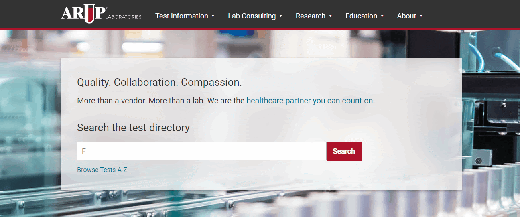Click the "Quality. Collaboration. Compassion." heading
This screenshot has height=217, width=520.
pos(159,83)
